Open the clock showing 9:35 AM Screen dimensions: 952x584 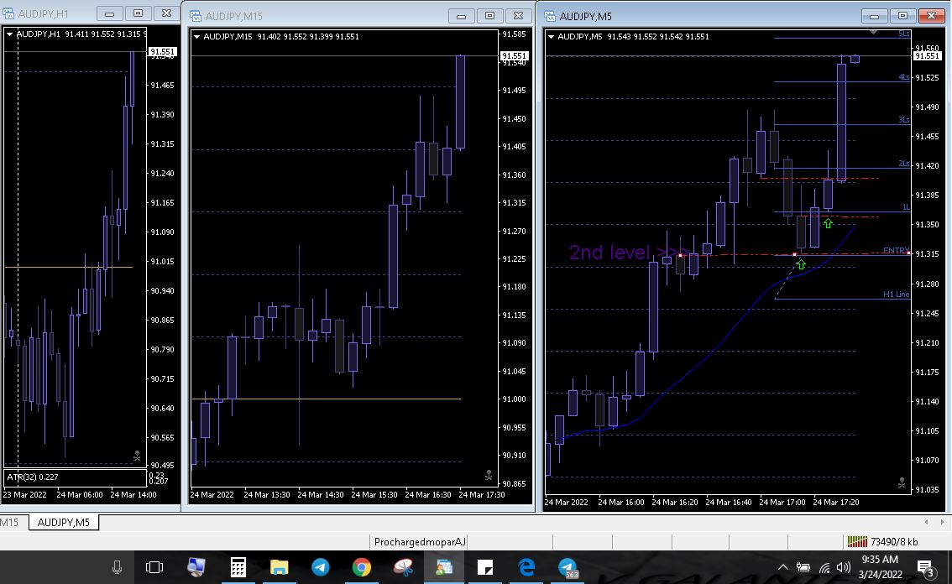pyautogui.click(x=880, y=559)
